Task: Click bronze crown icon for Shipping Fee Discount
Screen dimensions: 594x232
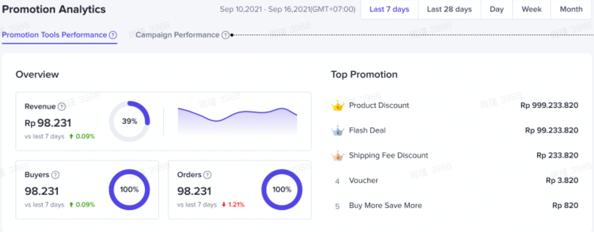Action: click(337, 156)
